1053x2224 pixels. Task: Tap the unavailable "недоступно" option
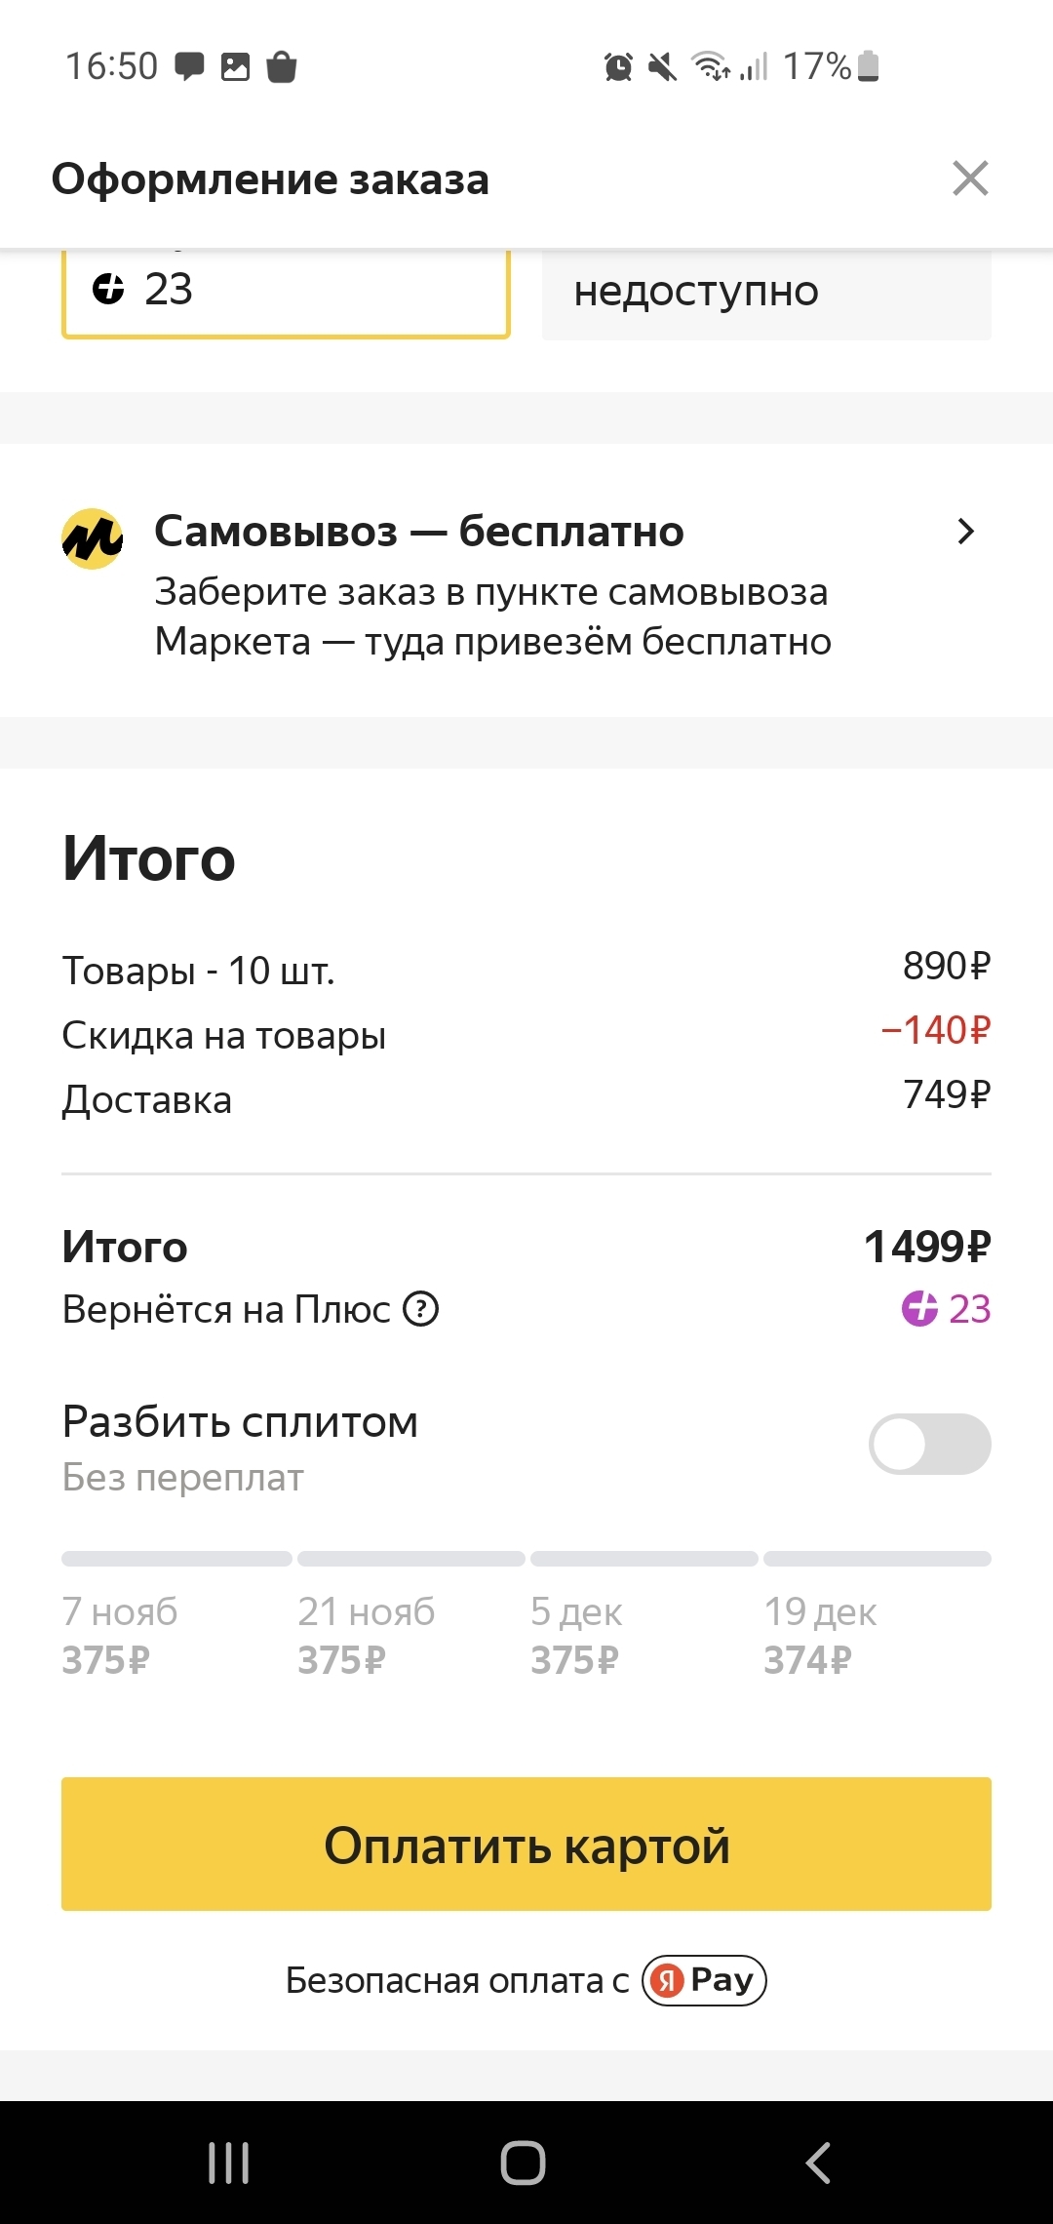(766, 292)
